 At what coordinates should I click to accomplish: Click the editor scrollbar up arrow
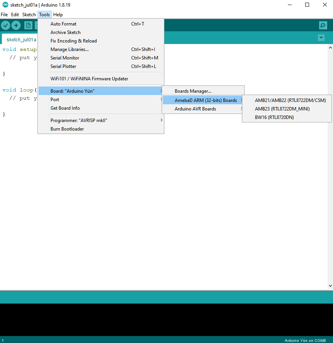coord(330,48)
